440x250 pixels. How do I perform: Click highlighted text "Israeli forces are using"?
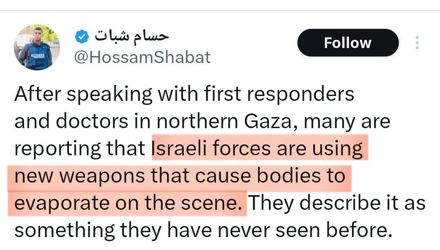point(258,148)
